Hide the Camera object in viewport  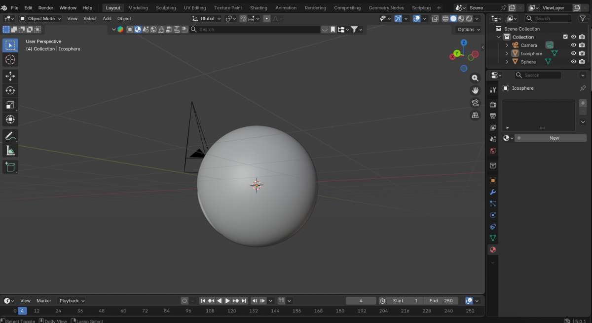click(573, 45)
